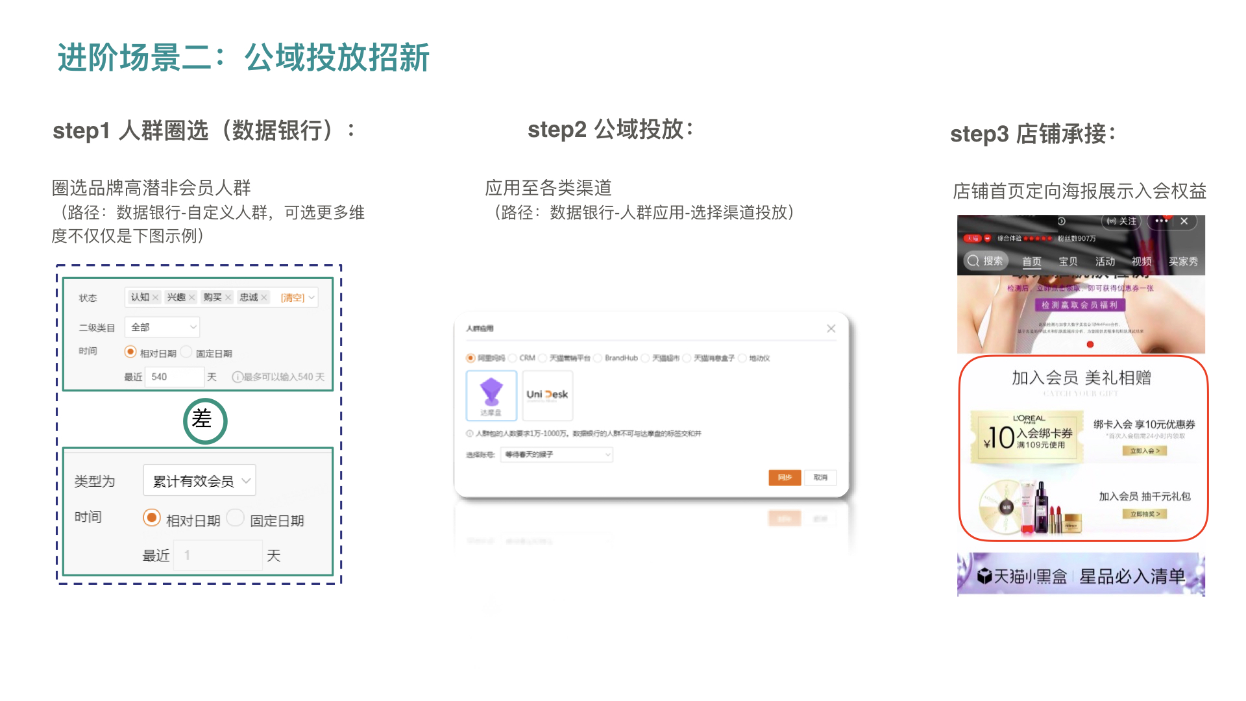Image resolution: width=1246 pixels, height=701 pixels.
Task: Select 固定日期 radio in lower member panel
Action: 236,518
